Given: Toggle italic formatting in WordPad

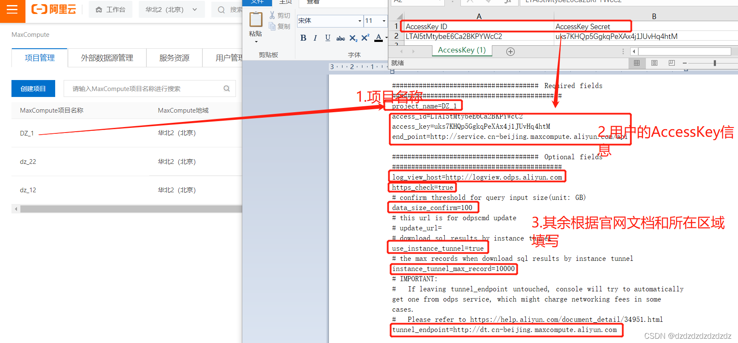Looking at the screenshot, I should pos(315,38).
